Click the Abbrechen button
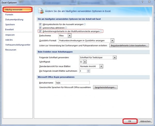 pyautogui.click(x=145, y=121)
